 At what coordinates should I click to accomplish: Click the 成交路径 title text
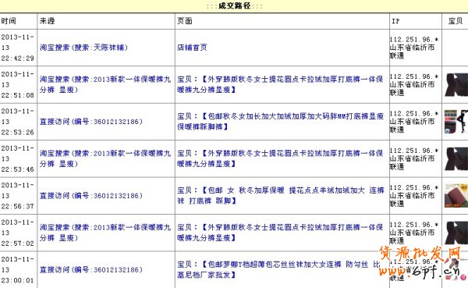pos(234,6)
